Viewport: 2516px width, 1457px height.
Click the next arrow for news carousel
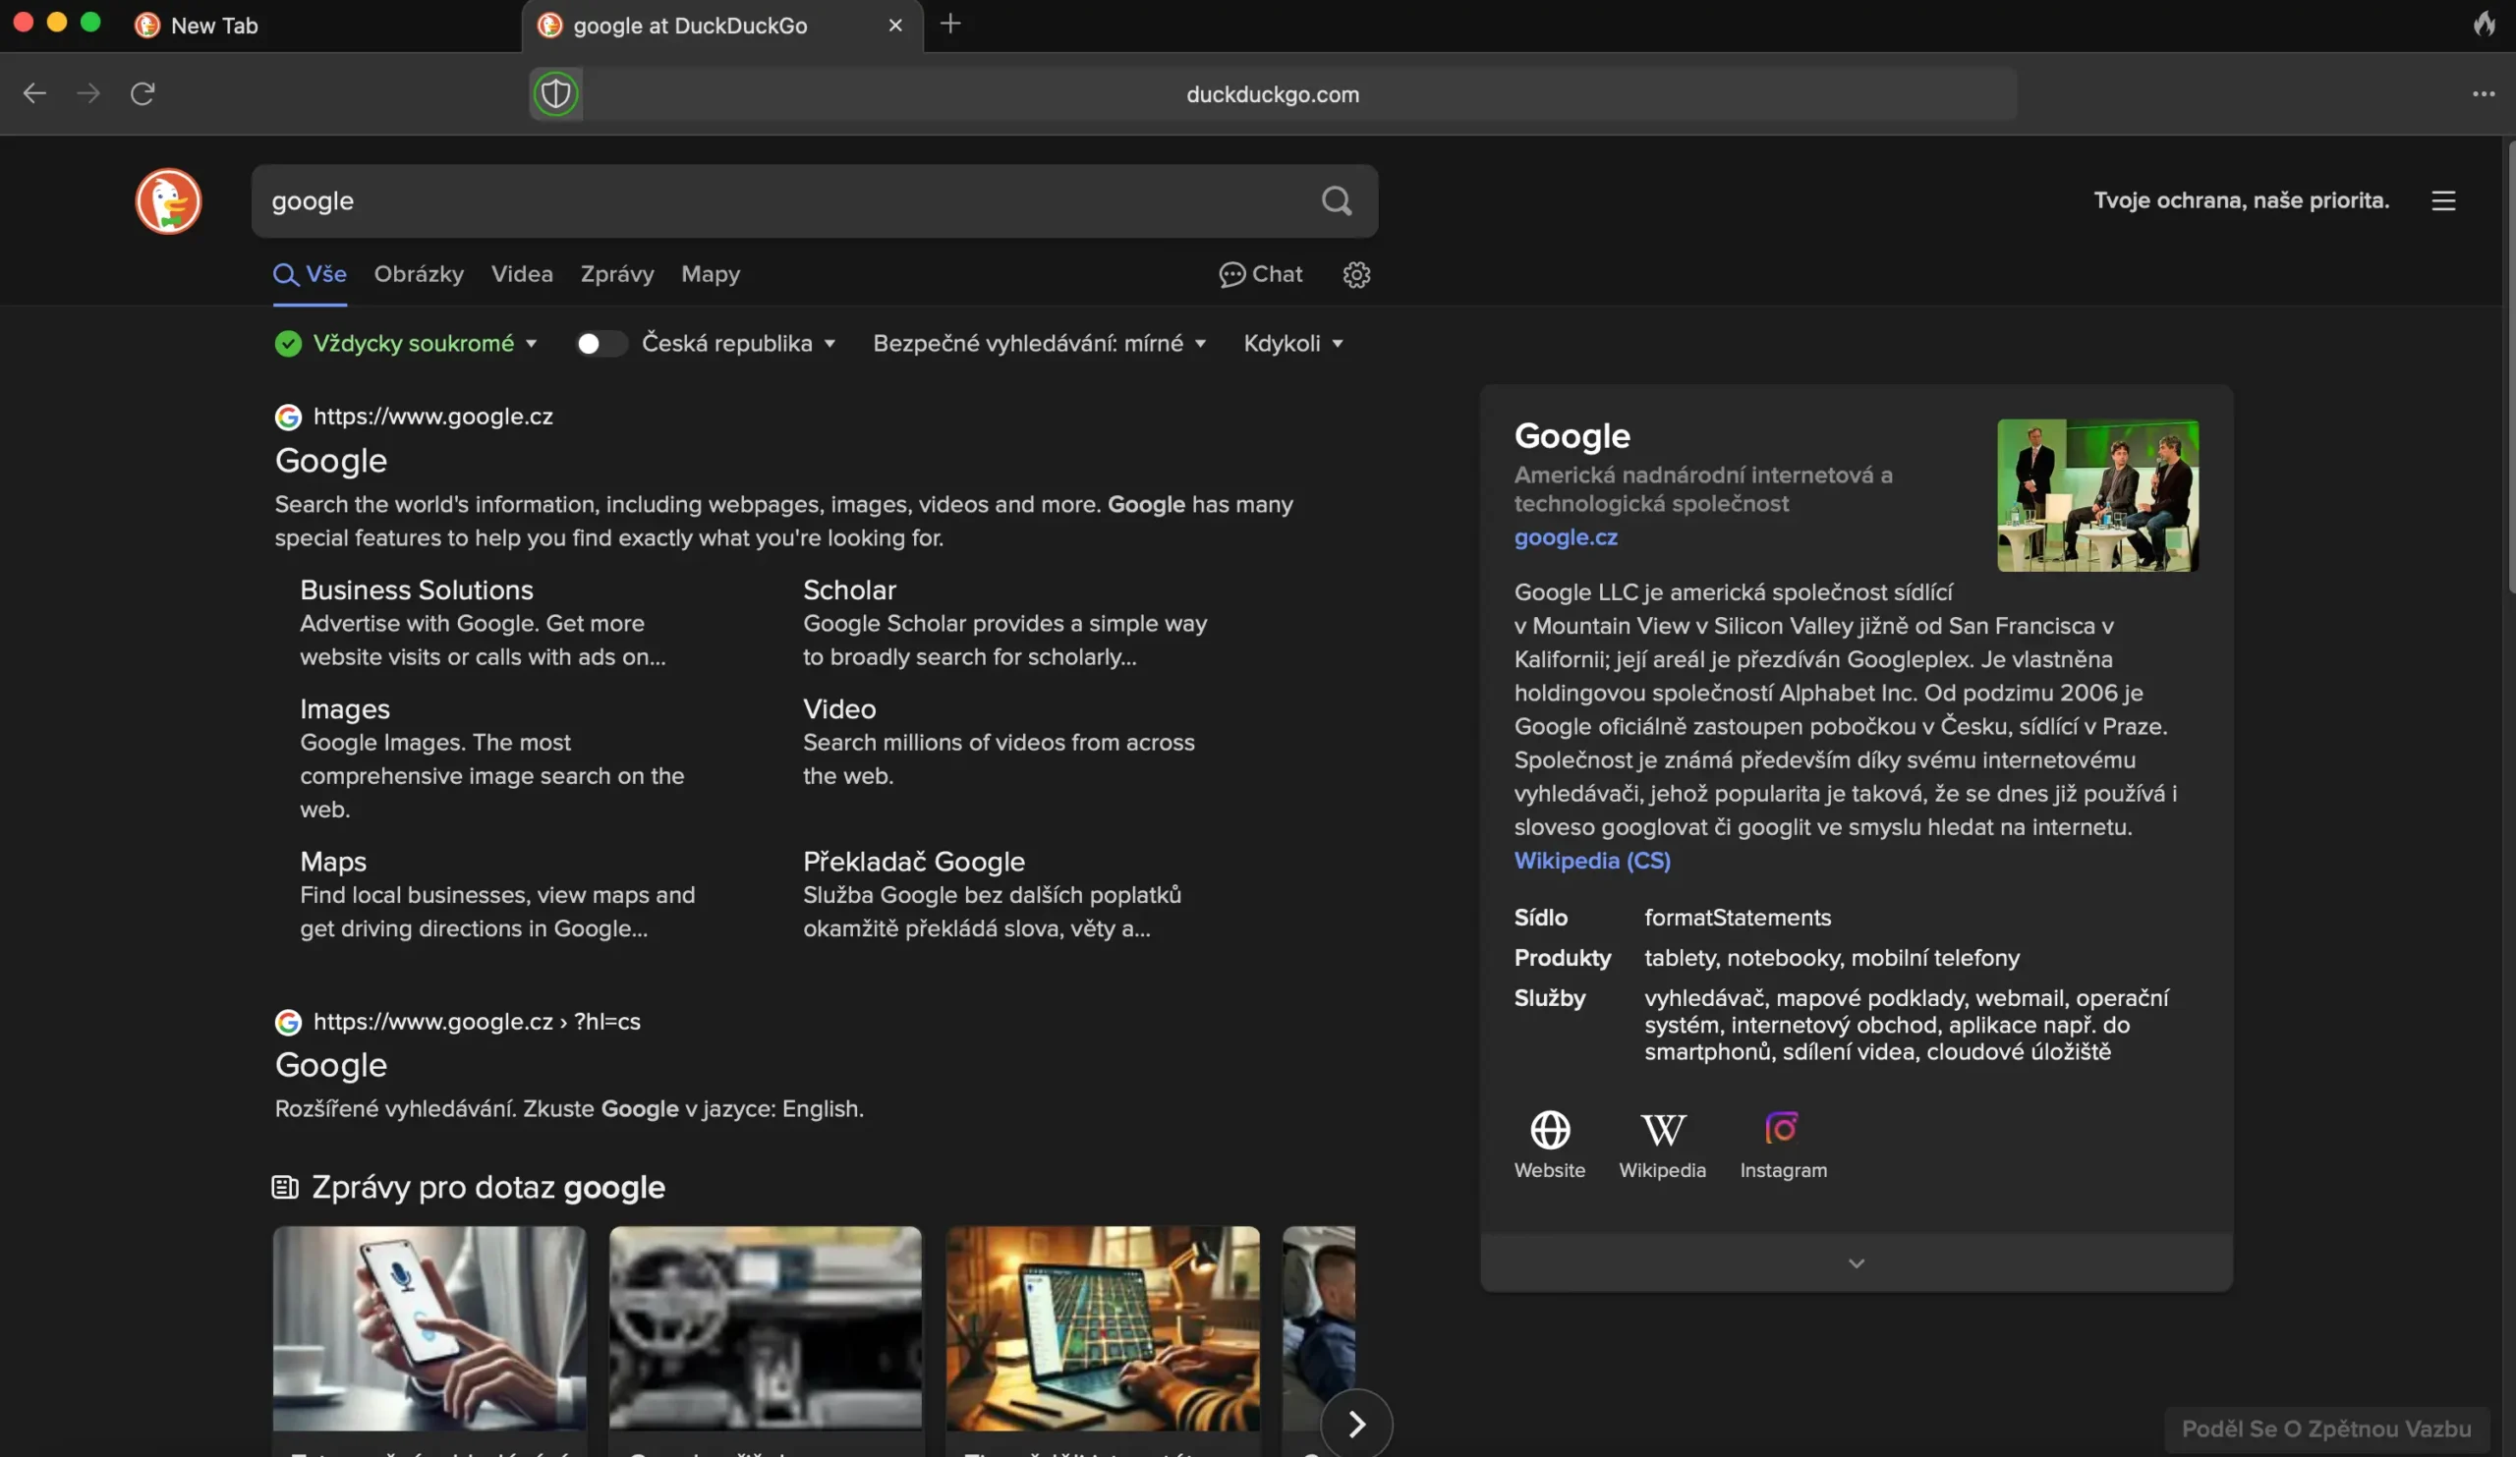click(1357, 1424)
